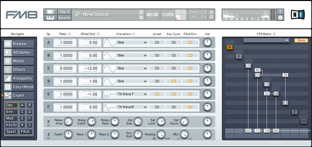This screenshot has height=147, width=312.
Task: Select operator C in FM Matrix
Action: [x=248, y=66]
